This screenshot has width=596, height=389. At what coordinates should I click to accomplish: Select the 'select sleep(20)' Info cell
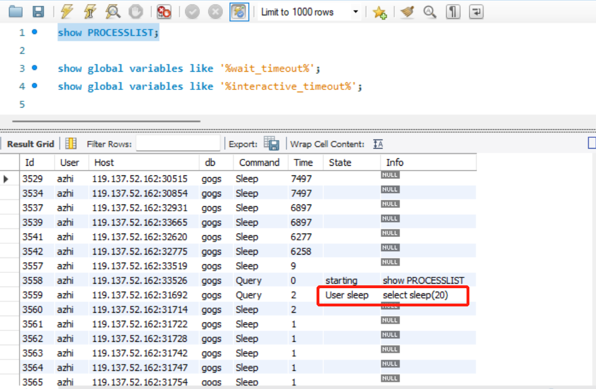428,295
